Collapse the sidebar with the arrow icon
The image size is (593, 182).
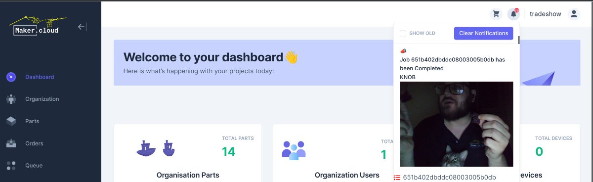(x=83, y=27)
